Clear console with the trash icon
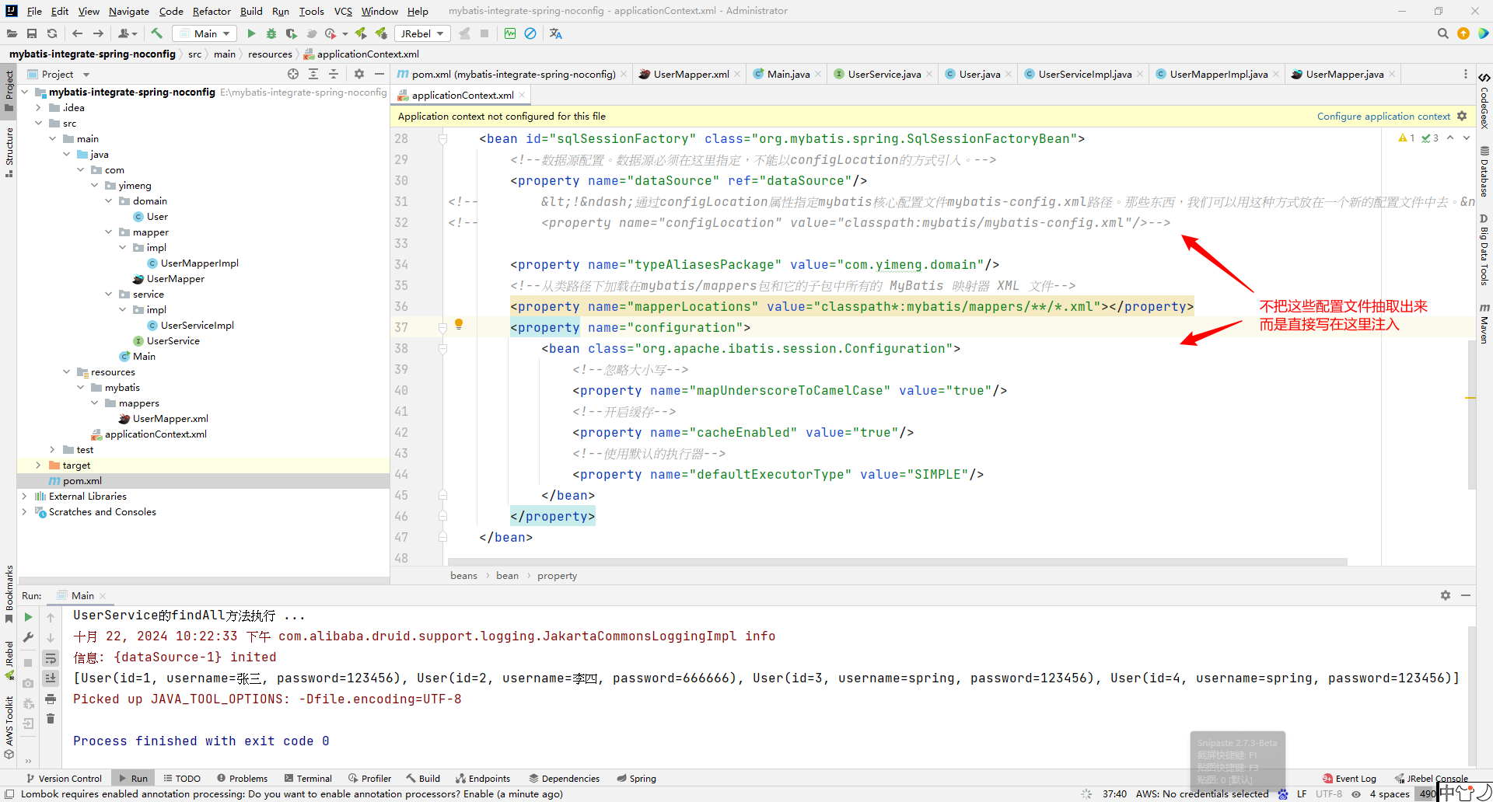Screen dimensions: 1493x802 pyautogui.click(x=51, y=719)
